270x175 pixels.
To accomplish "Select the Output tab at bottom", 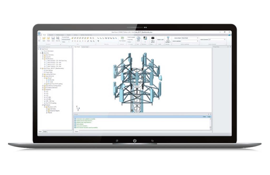I will coord(76,132).
